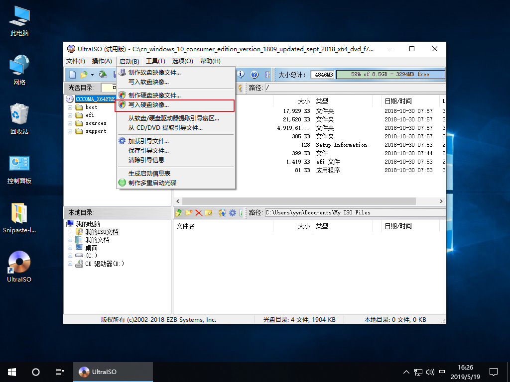Expand the boot folder tree node
The width and height of the screenshot is (510, 382).
70,107
